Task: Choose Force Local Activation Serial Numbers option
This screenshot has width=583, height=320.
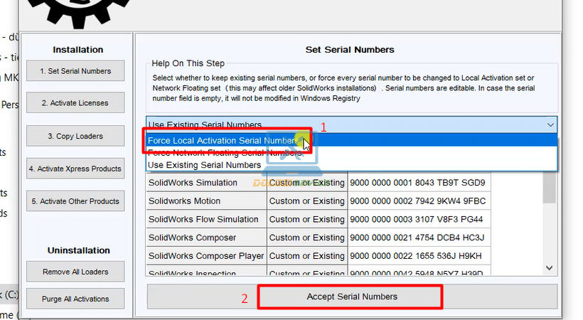Action: pos(222,141)
